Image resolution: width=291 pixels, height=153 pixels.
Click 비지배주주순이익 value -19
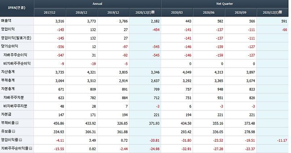[93, 64]
